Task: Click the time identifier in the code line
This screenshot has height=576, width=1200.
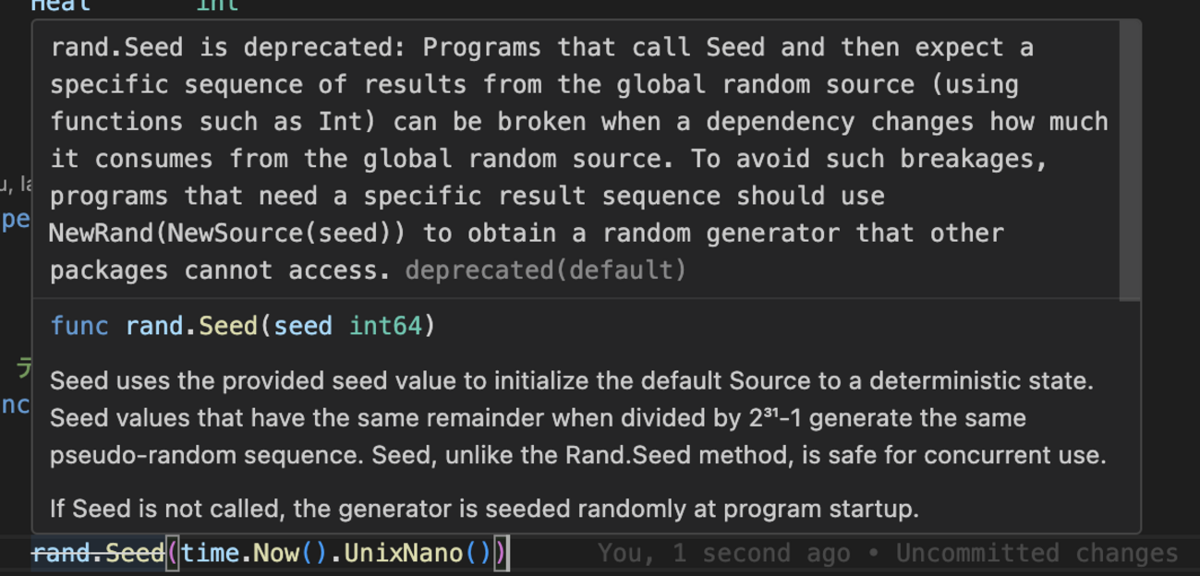Action: click(x=212, y=553)
